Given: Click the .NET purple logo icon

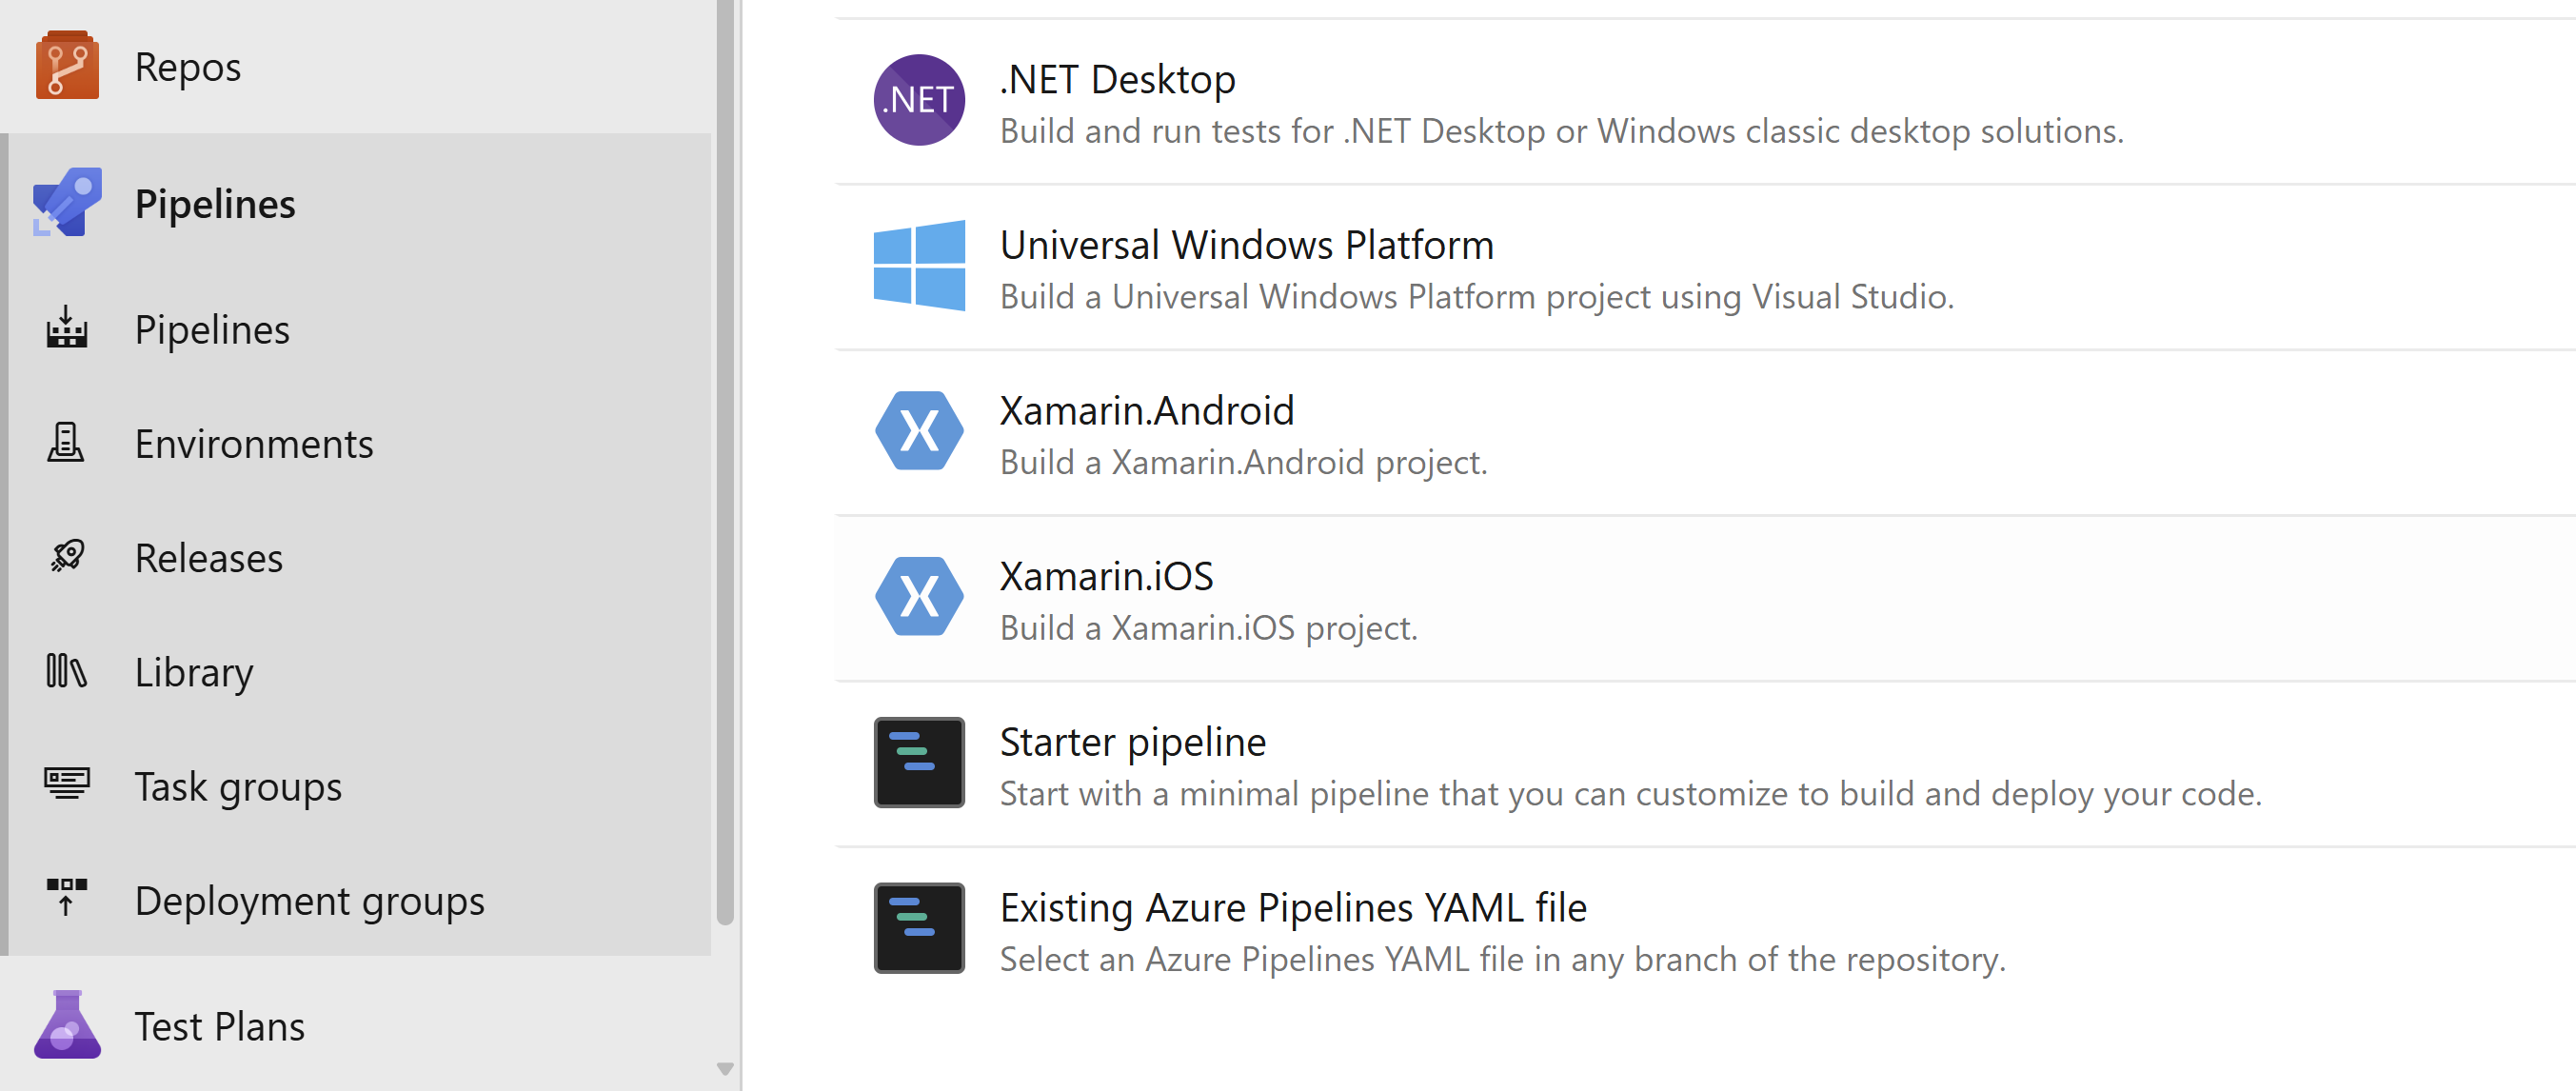Looking at the screenshot, I should pyautogui.click(x=919, y=100).
